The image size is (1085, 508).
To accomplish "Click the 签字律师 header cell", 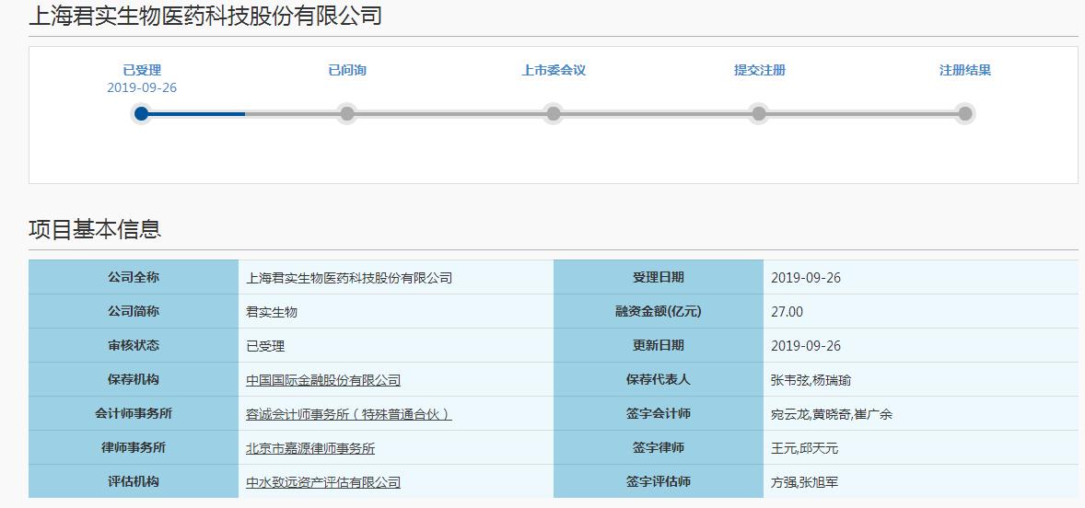I will coord(658,447).
